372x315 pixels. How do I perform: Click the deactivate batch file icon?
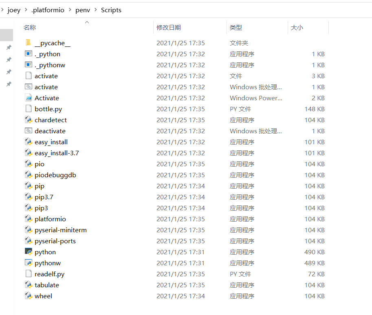point(28,131)
